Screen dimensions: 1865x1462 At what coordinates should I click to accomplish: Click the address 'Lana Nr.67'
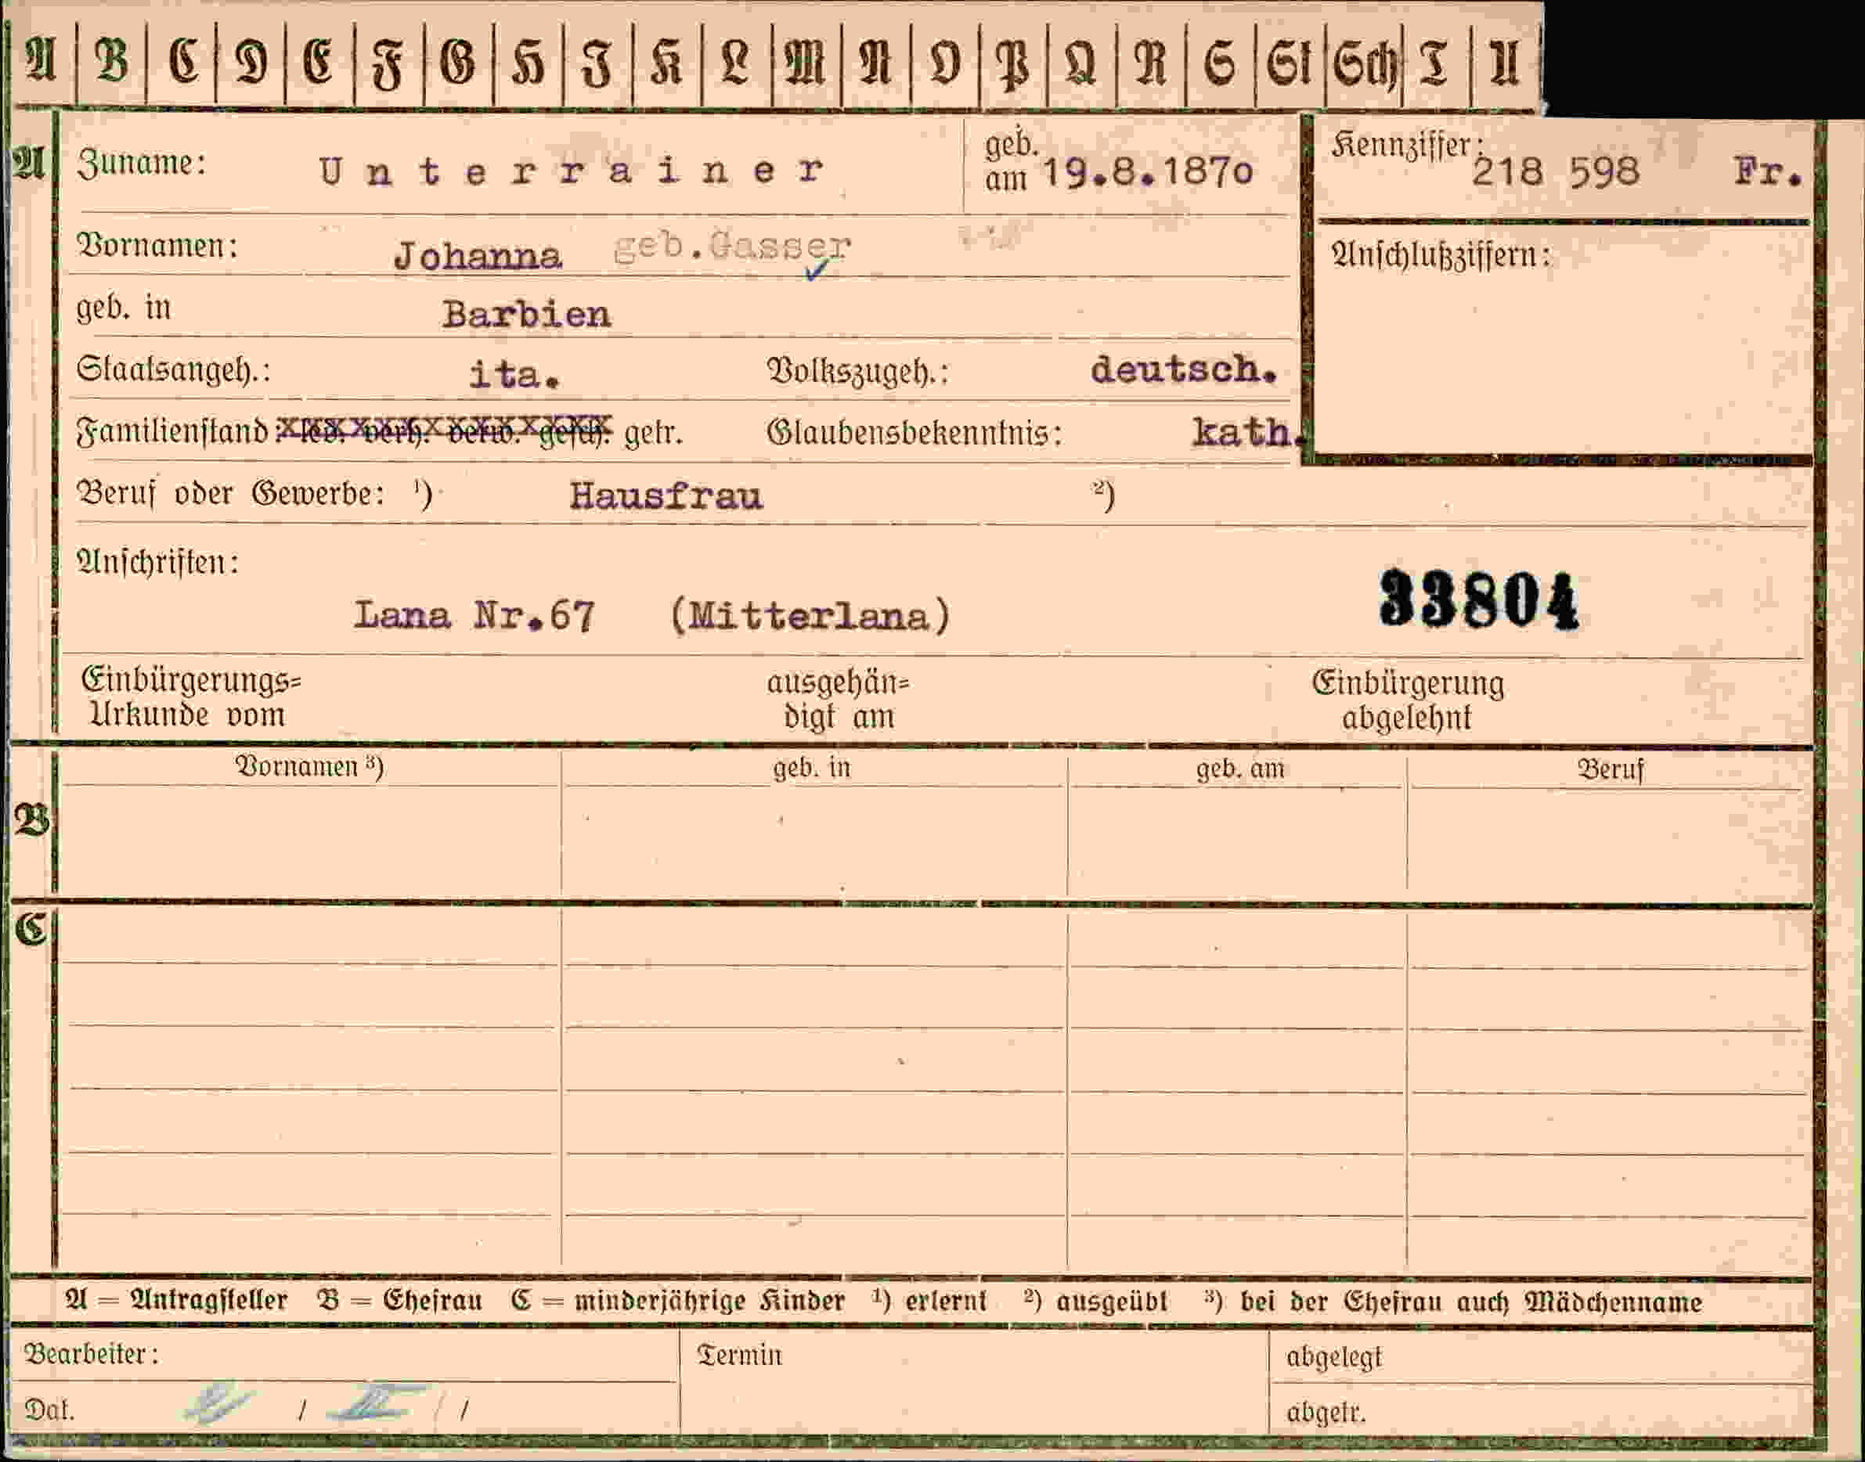(474, 616)
